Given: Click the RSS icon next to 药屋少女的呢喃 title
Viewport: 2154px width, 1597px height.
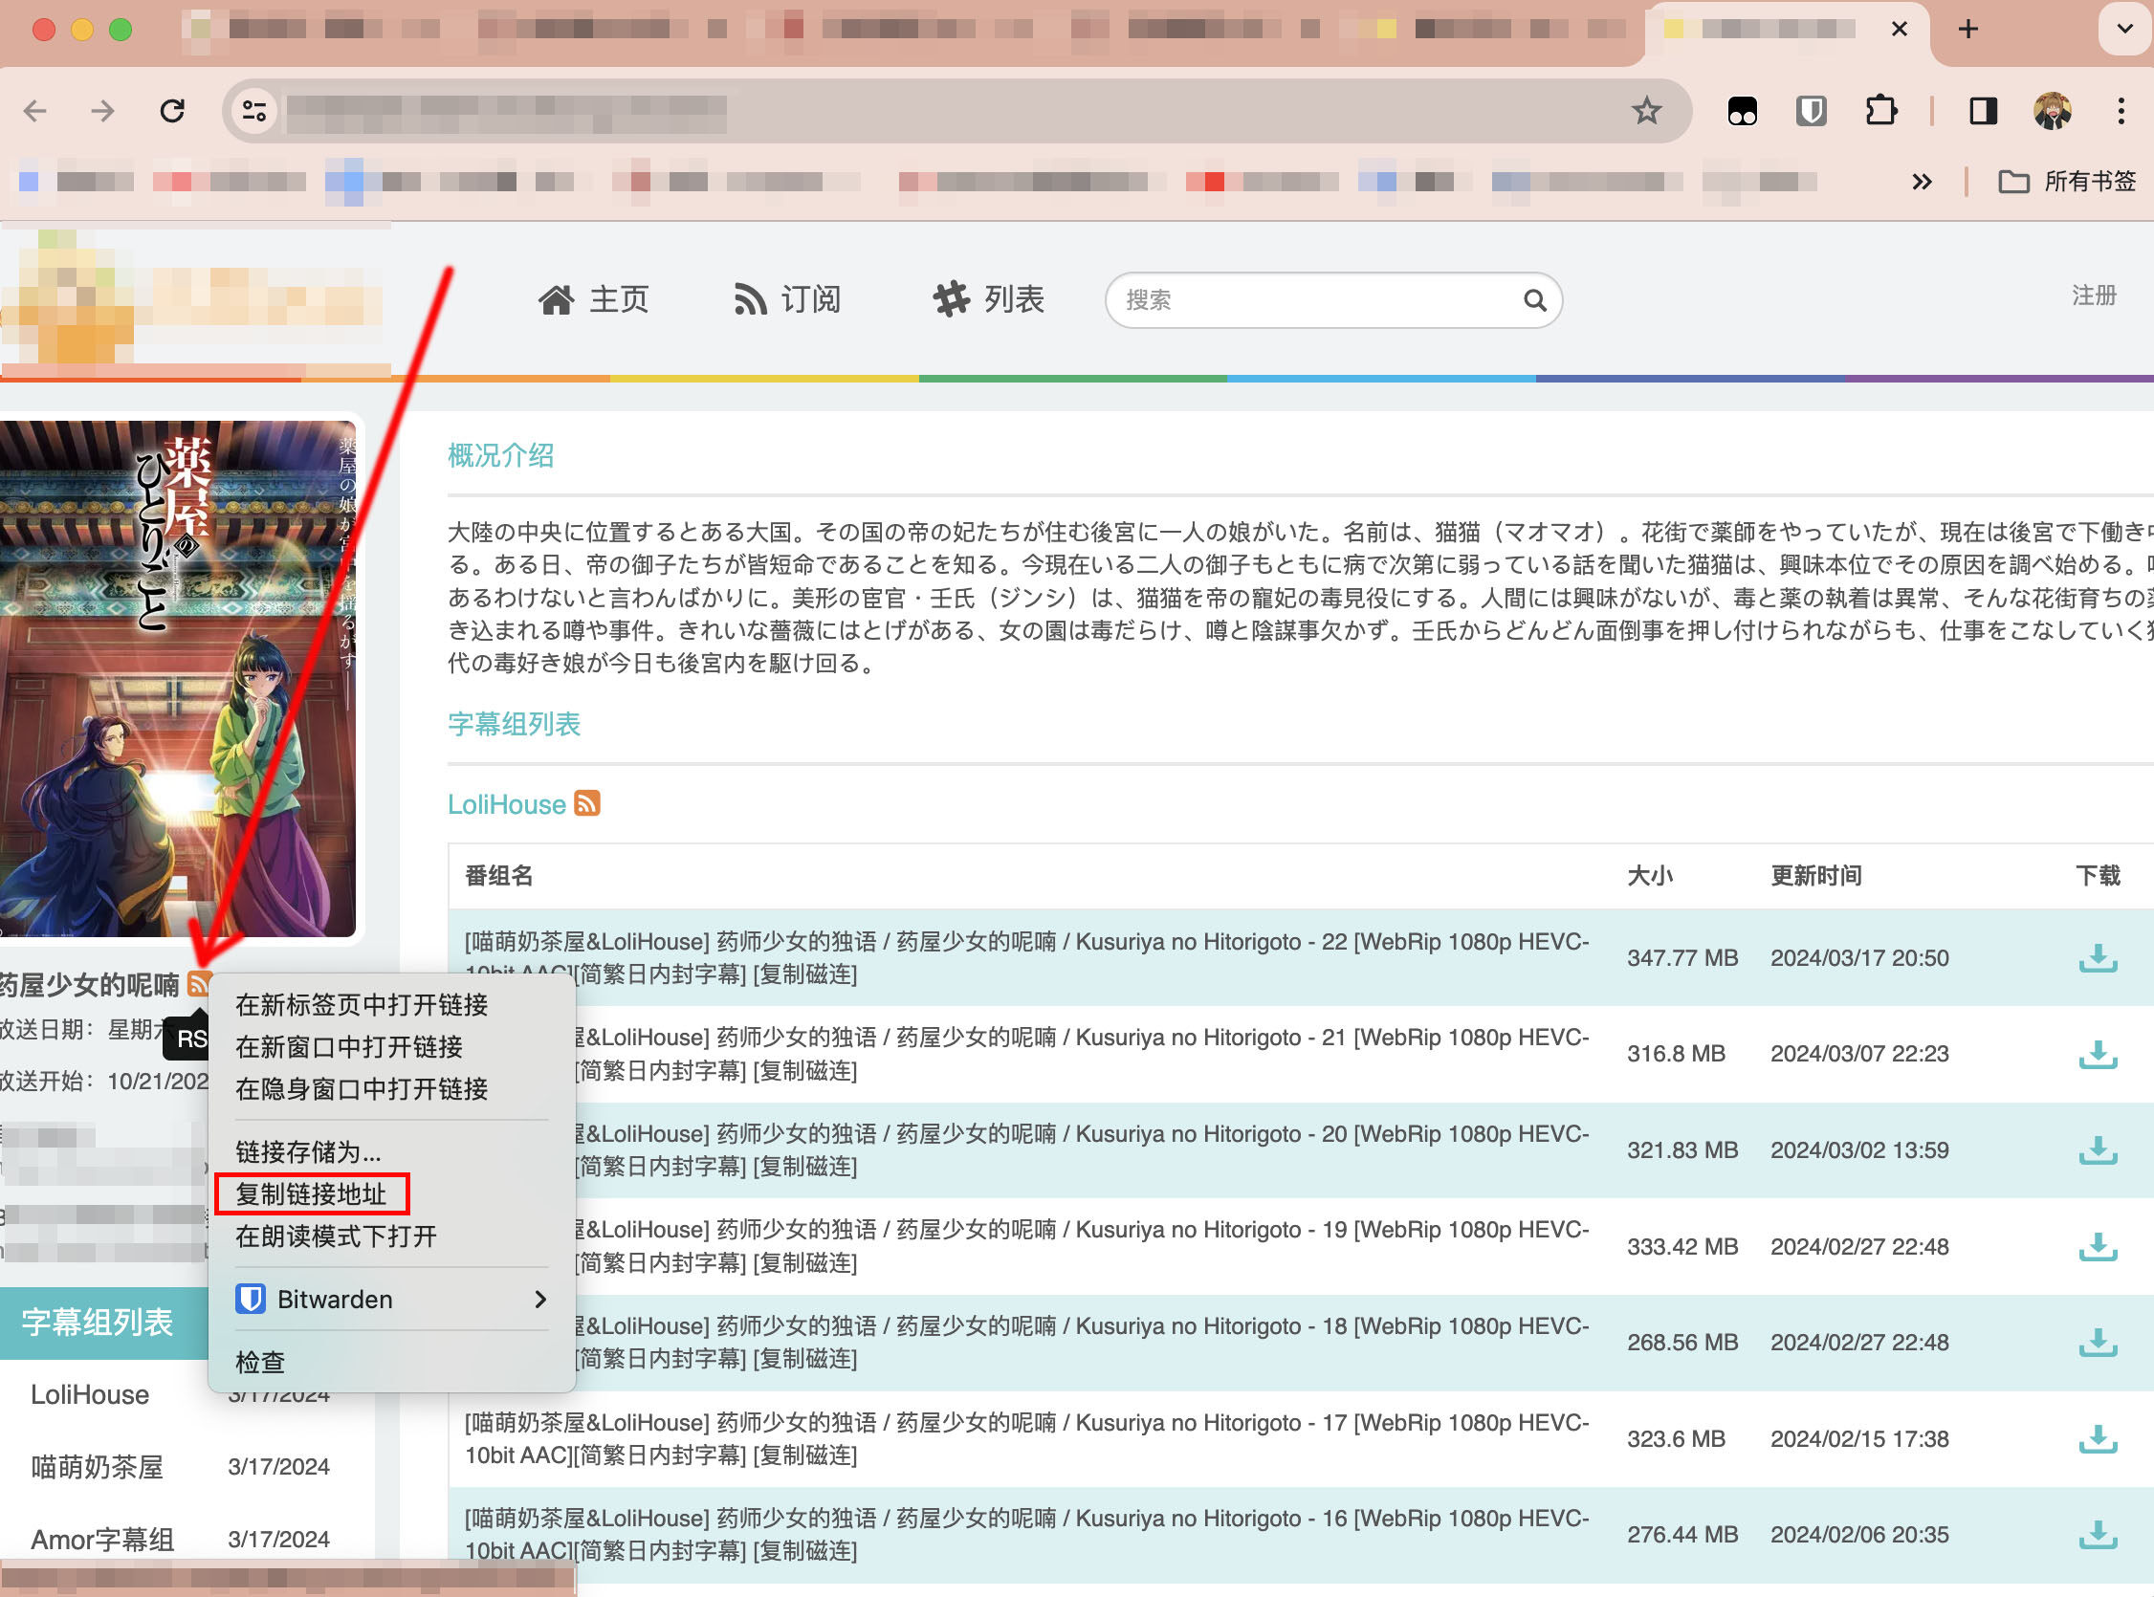Looking at the screenshot, I should [199, 984].
